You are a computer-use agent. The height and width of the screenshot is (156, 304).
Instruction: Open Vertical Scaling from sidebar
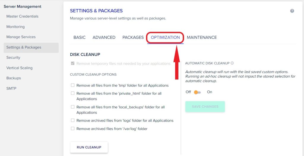tap(19, 68)
